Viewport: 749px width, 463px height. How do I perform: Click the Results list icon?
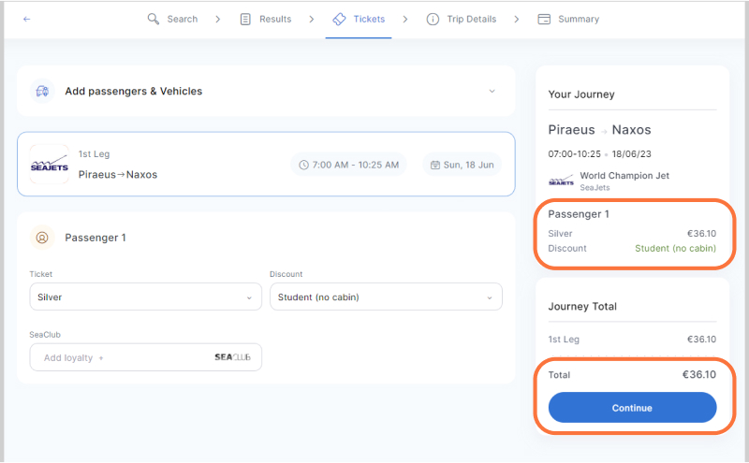click(245, 19)
